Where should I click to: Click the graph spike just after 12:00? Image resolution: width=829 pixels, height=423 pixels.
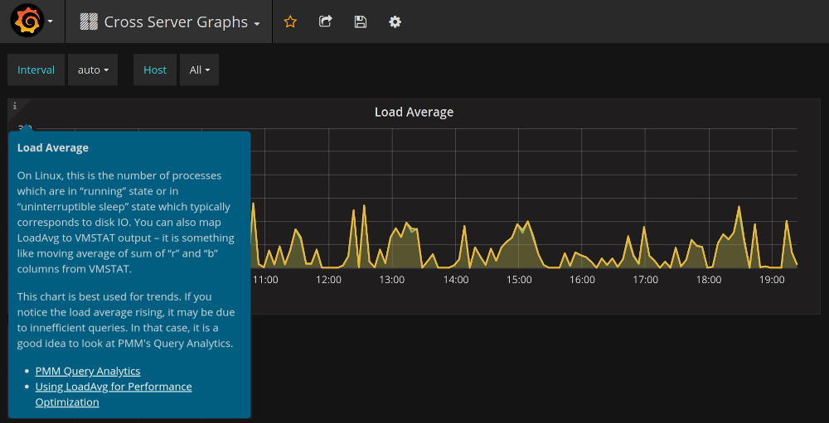click(353, 210)
